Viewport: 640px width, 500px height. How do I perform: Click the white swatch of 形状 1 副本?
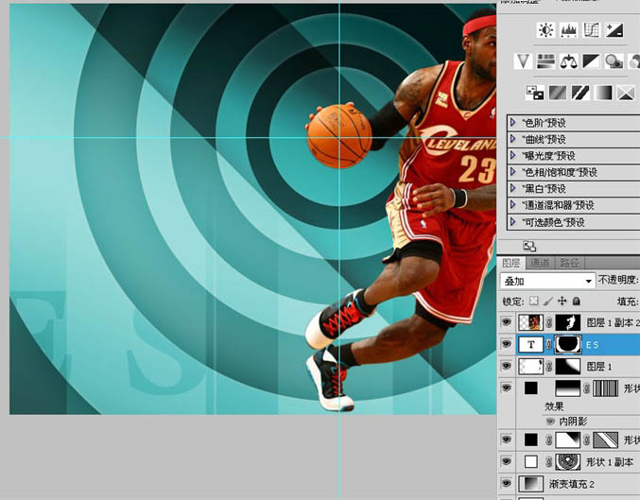pyautogui.click(x=531, y=461)
